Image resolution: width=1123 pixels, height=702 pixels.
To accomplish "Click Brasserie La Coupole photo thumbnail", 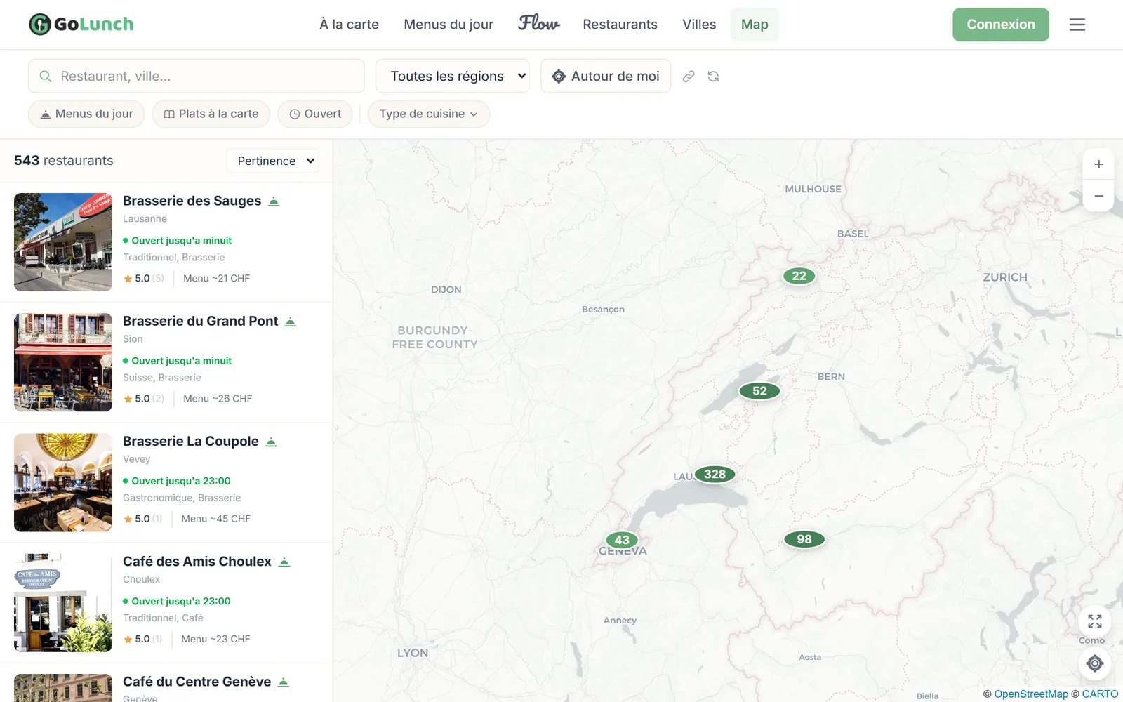I will 63,482.
